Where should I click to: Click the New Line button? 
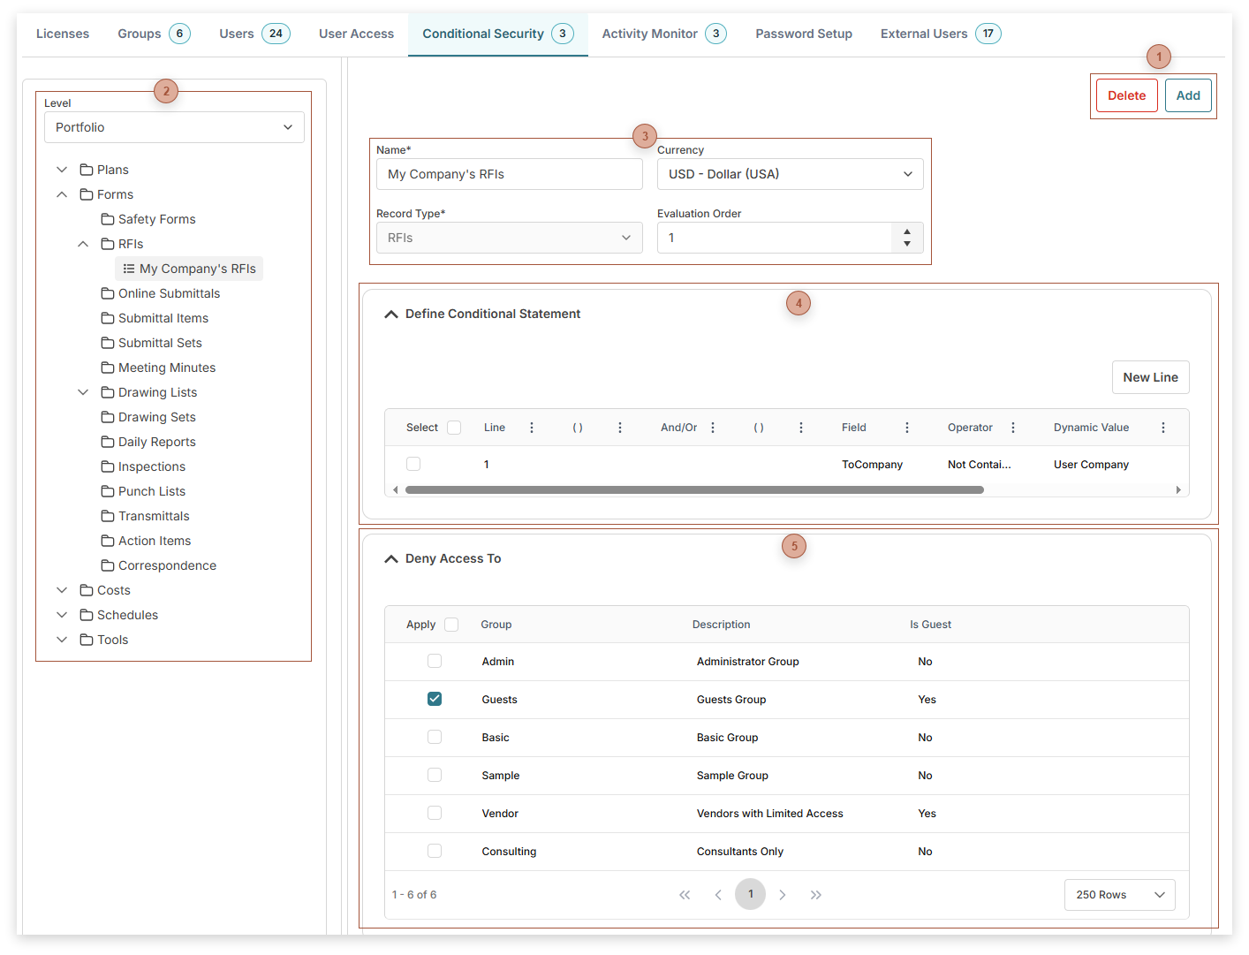1150,376
